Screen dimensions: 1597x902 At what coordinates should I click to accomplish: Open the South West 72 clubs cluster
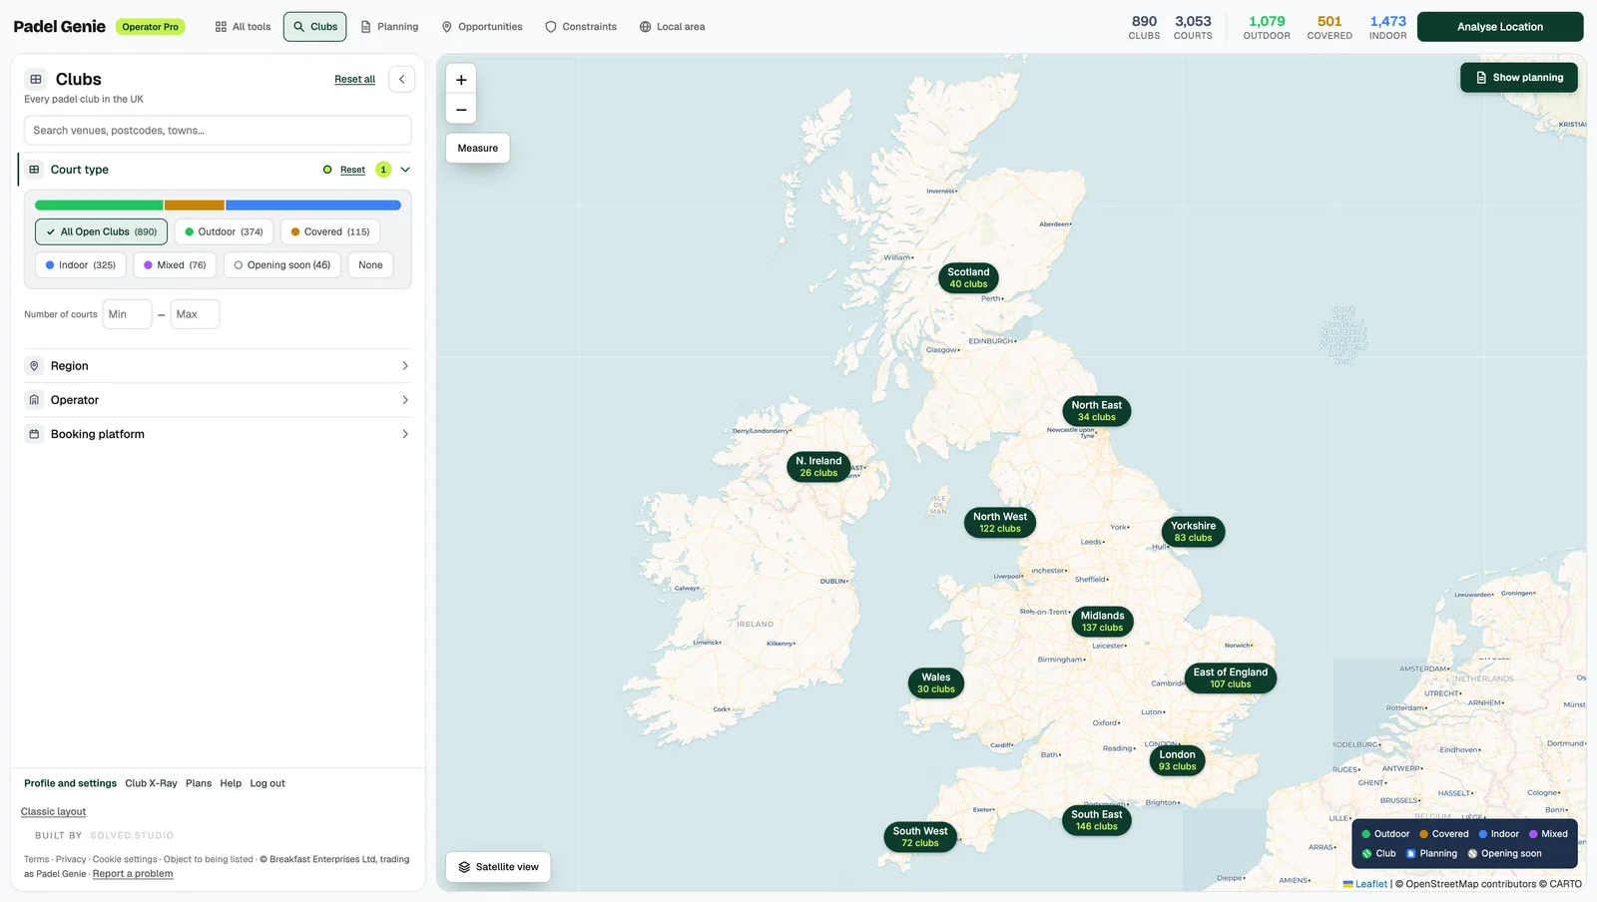click(920, 837)
